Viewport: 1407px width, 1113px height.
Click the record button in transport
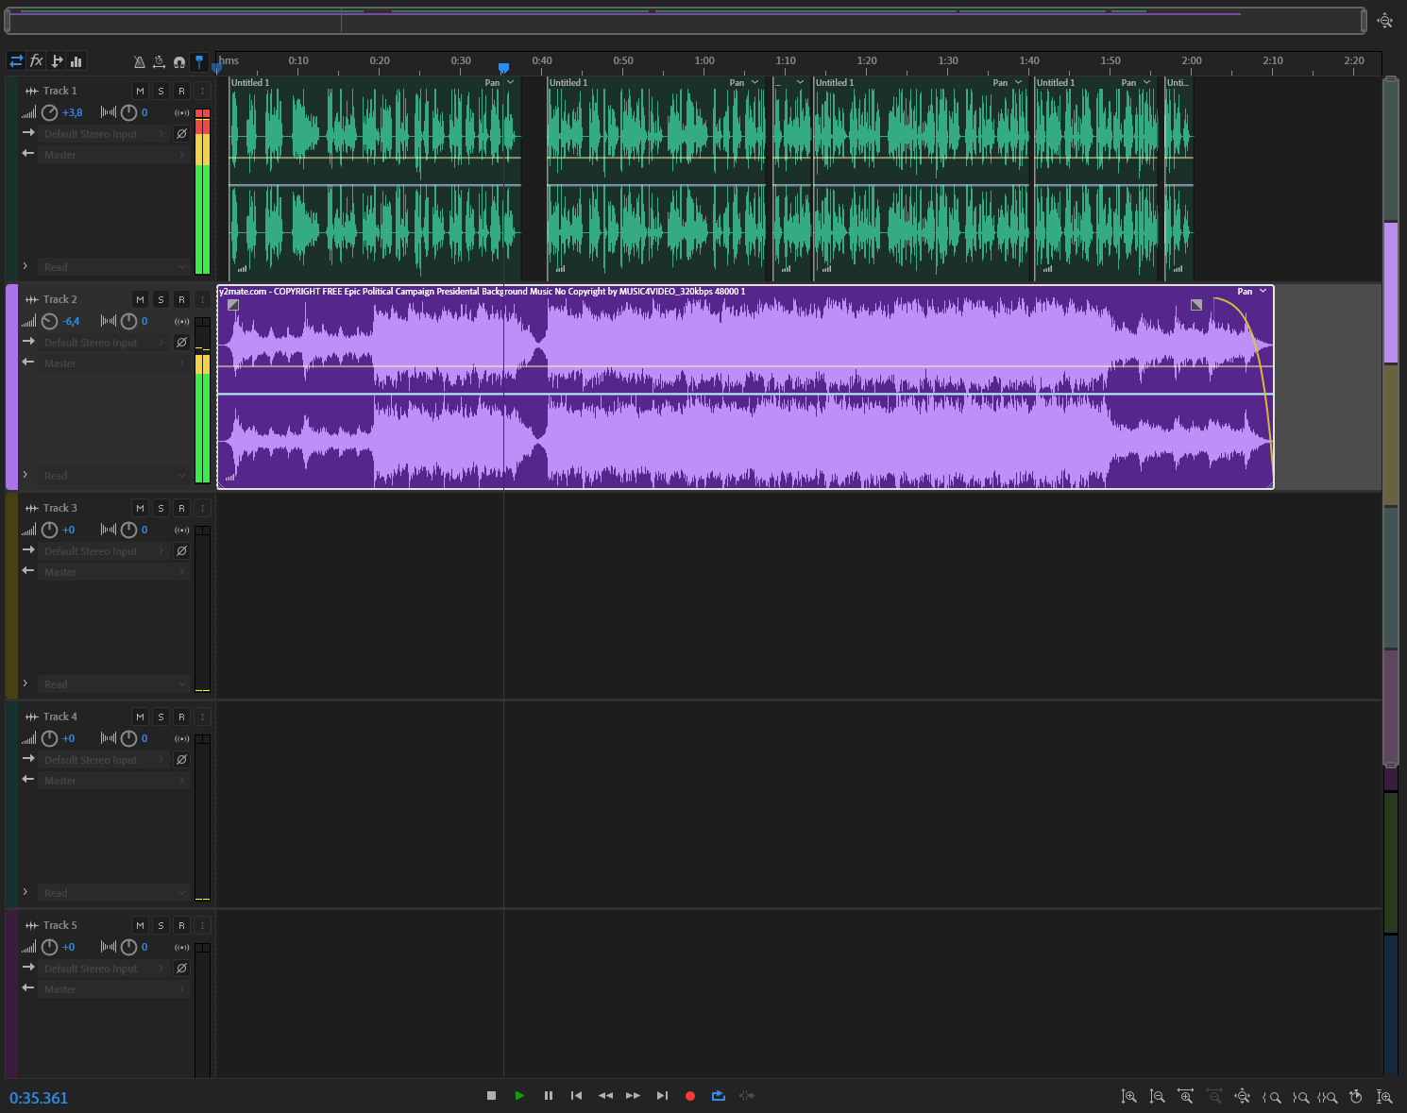point(690,1096)
